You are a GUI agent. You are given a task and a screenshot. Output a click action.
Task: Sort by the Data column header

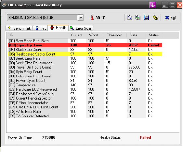click(x=136, y=35)
